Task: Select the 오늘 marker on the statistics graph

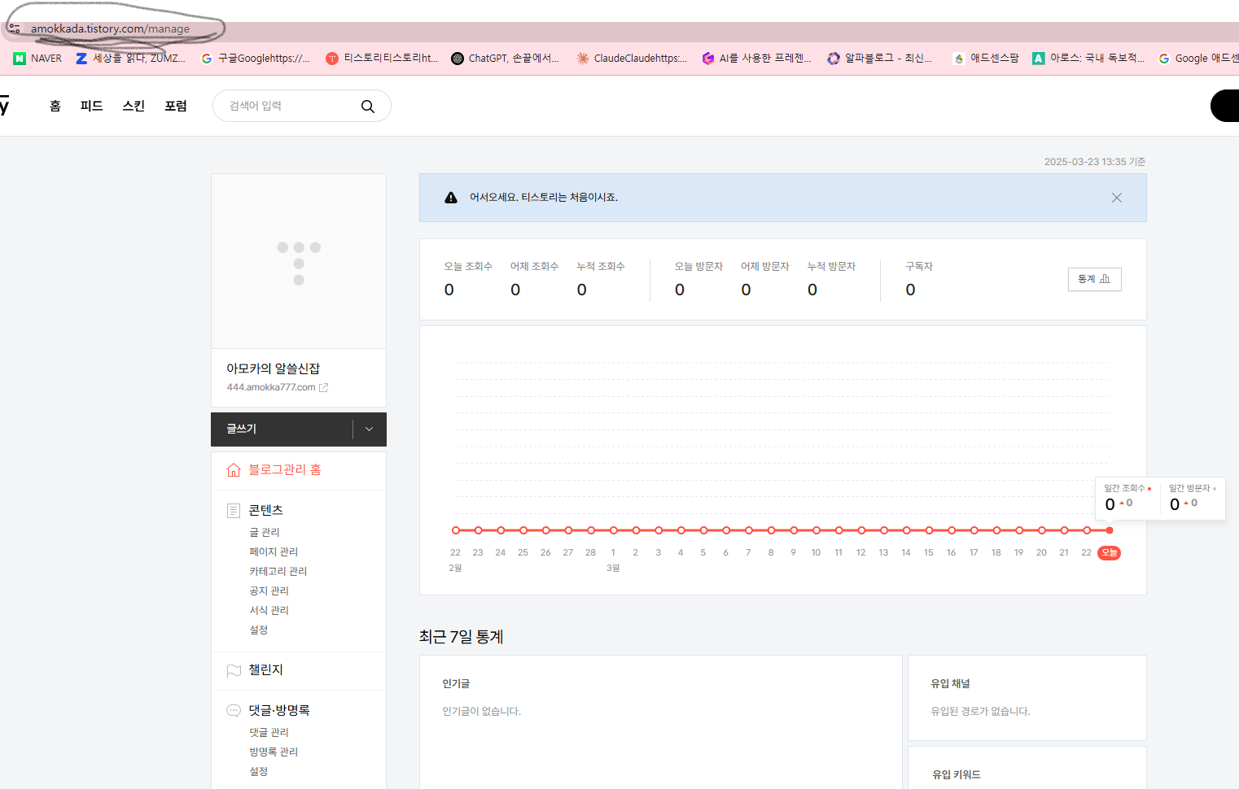Action: [1109, 552]
